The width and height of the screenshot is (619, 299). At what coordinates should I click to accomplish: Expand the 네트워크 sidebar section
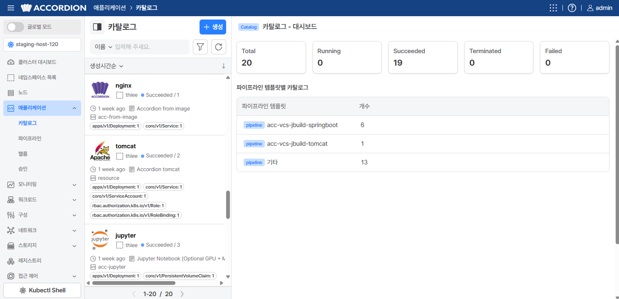pyautogui.click(x=42, y=230)
